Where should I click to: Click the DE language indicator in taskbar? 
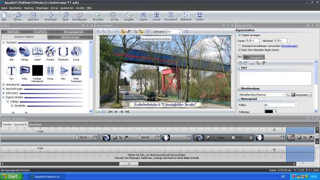tap(283, 177)
